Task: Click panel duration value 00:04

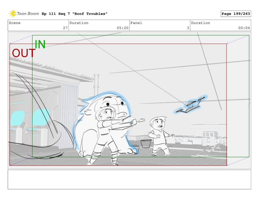Action: [x=244, y=28]
